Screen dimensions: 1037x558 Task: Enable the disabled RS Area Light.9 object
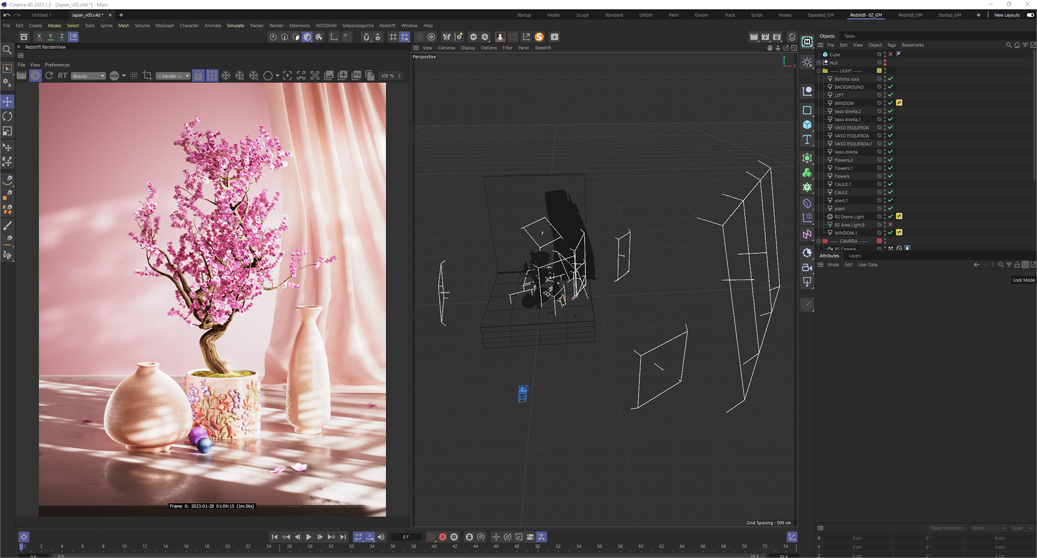pos(891,225)
